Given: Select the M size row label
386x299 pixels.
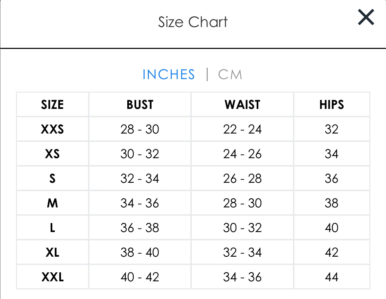Looking at the screenshot, I should [x=52, y=203].
